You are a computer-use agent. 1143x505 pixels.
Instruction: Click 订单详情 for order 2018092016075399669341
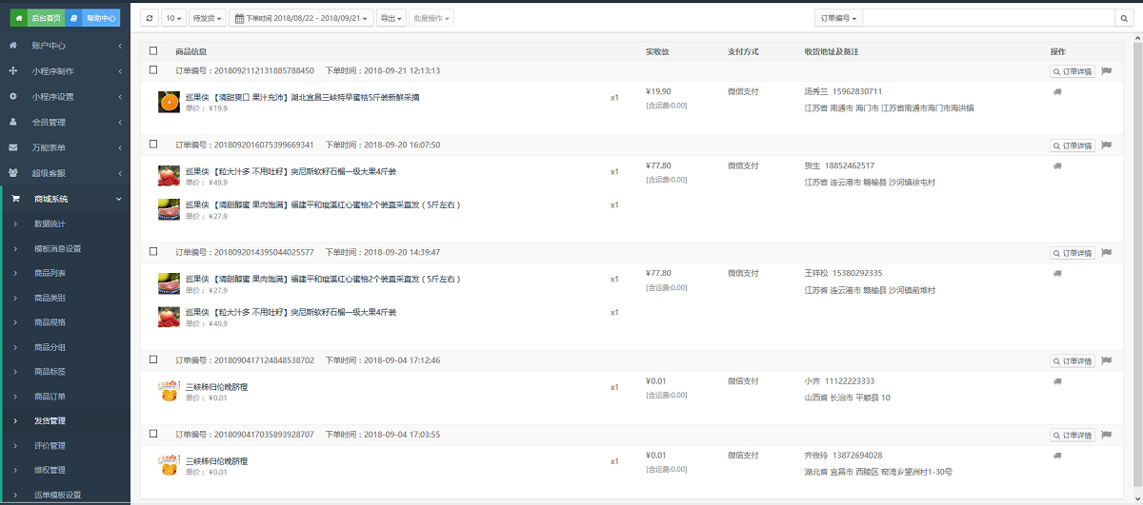coord(1073,146)
